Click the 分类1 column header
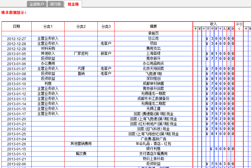Image resolution: width=251 pixels, height=168 pixels. [x=48, y=26]
